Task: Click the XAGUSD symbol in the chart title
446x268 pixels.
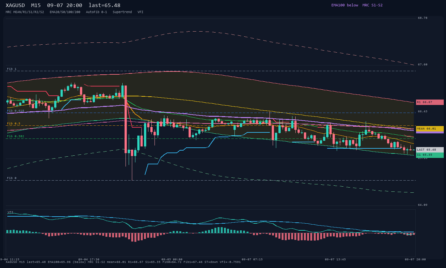Action: [x=16, y=5]
